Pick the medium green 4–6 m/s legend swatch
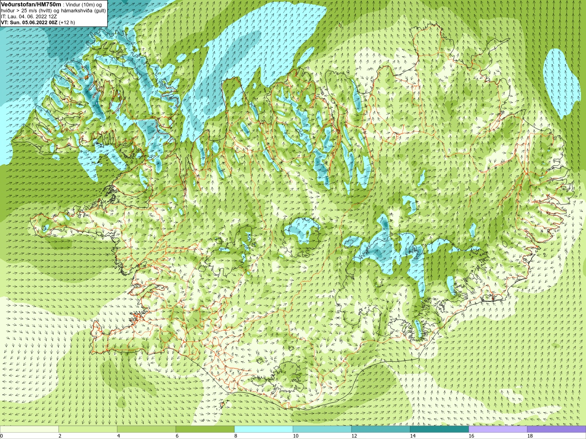 (146, 429)
